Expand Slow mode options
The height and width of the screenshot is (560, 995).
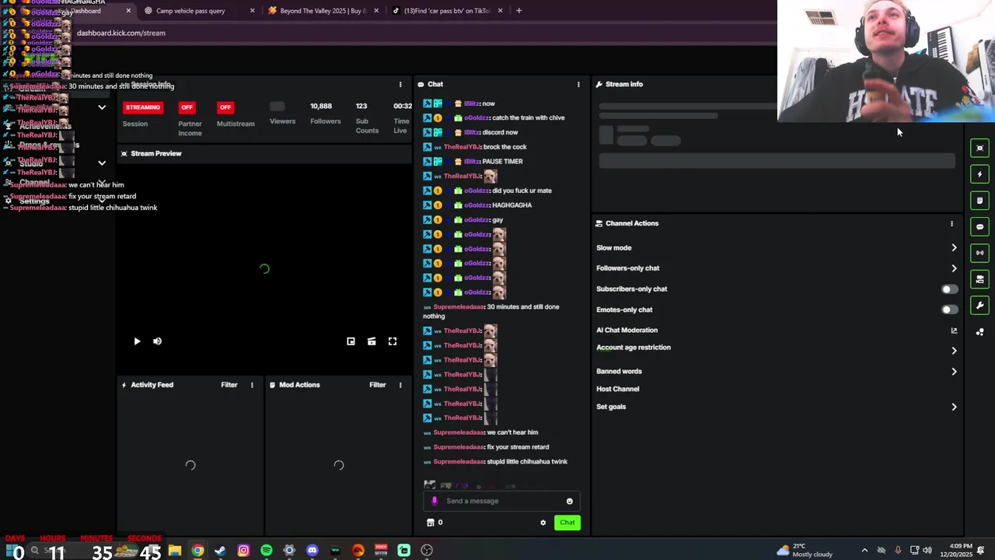pos(954,248)
